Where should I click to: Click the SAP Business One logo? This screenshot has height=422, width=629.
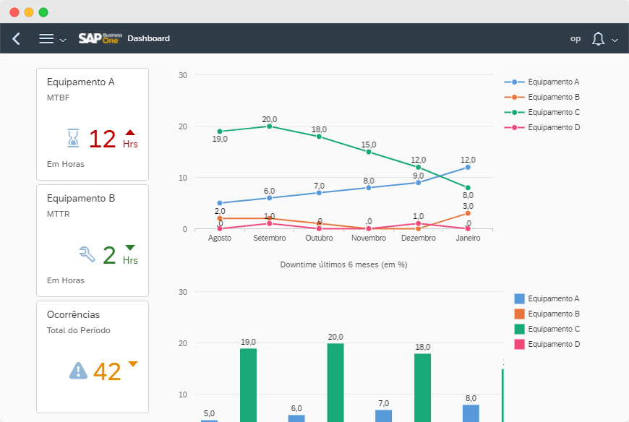(100, 38)
